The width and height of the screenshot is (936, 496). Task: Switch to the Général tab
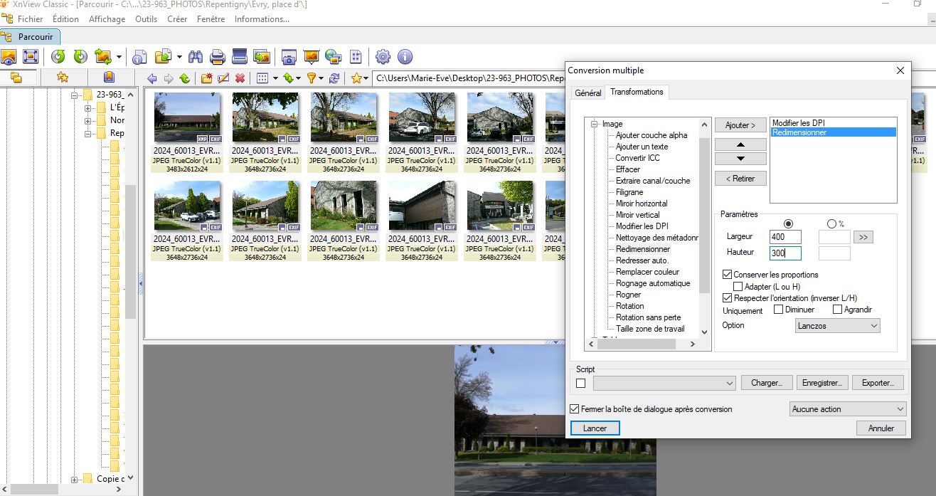588,93
